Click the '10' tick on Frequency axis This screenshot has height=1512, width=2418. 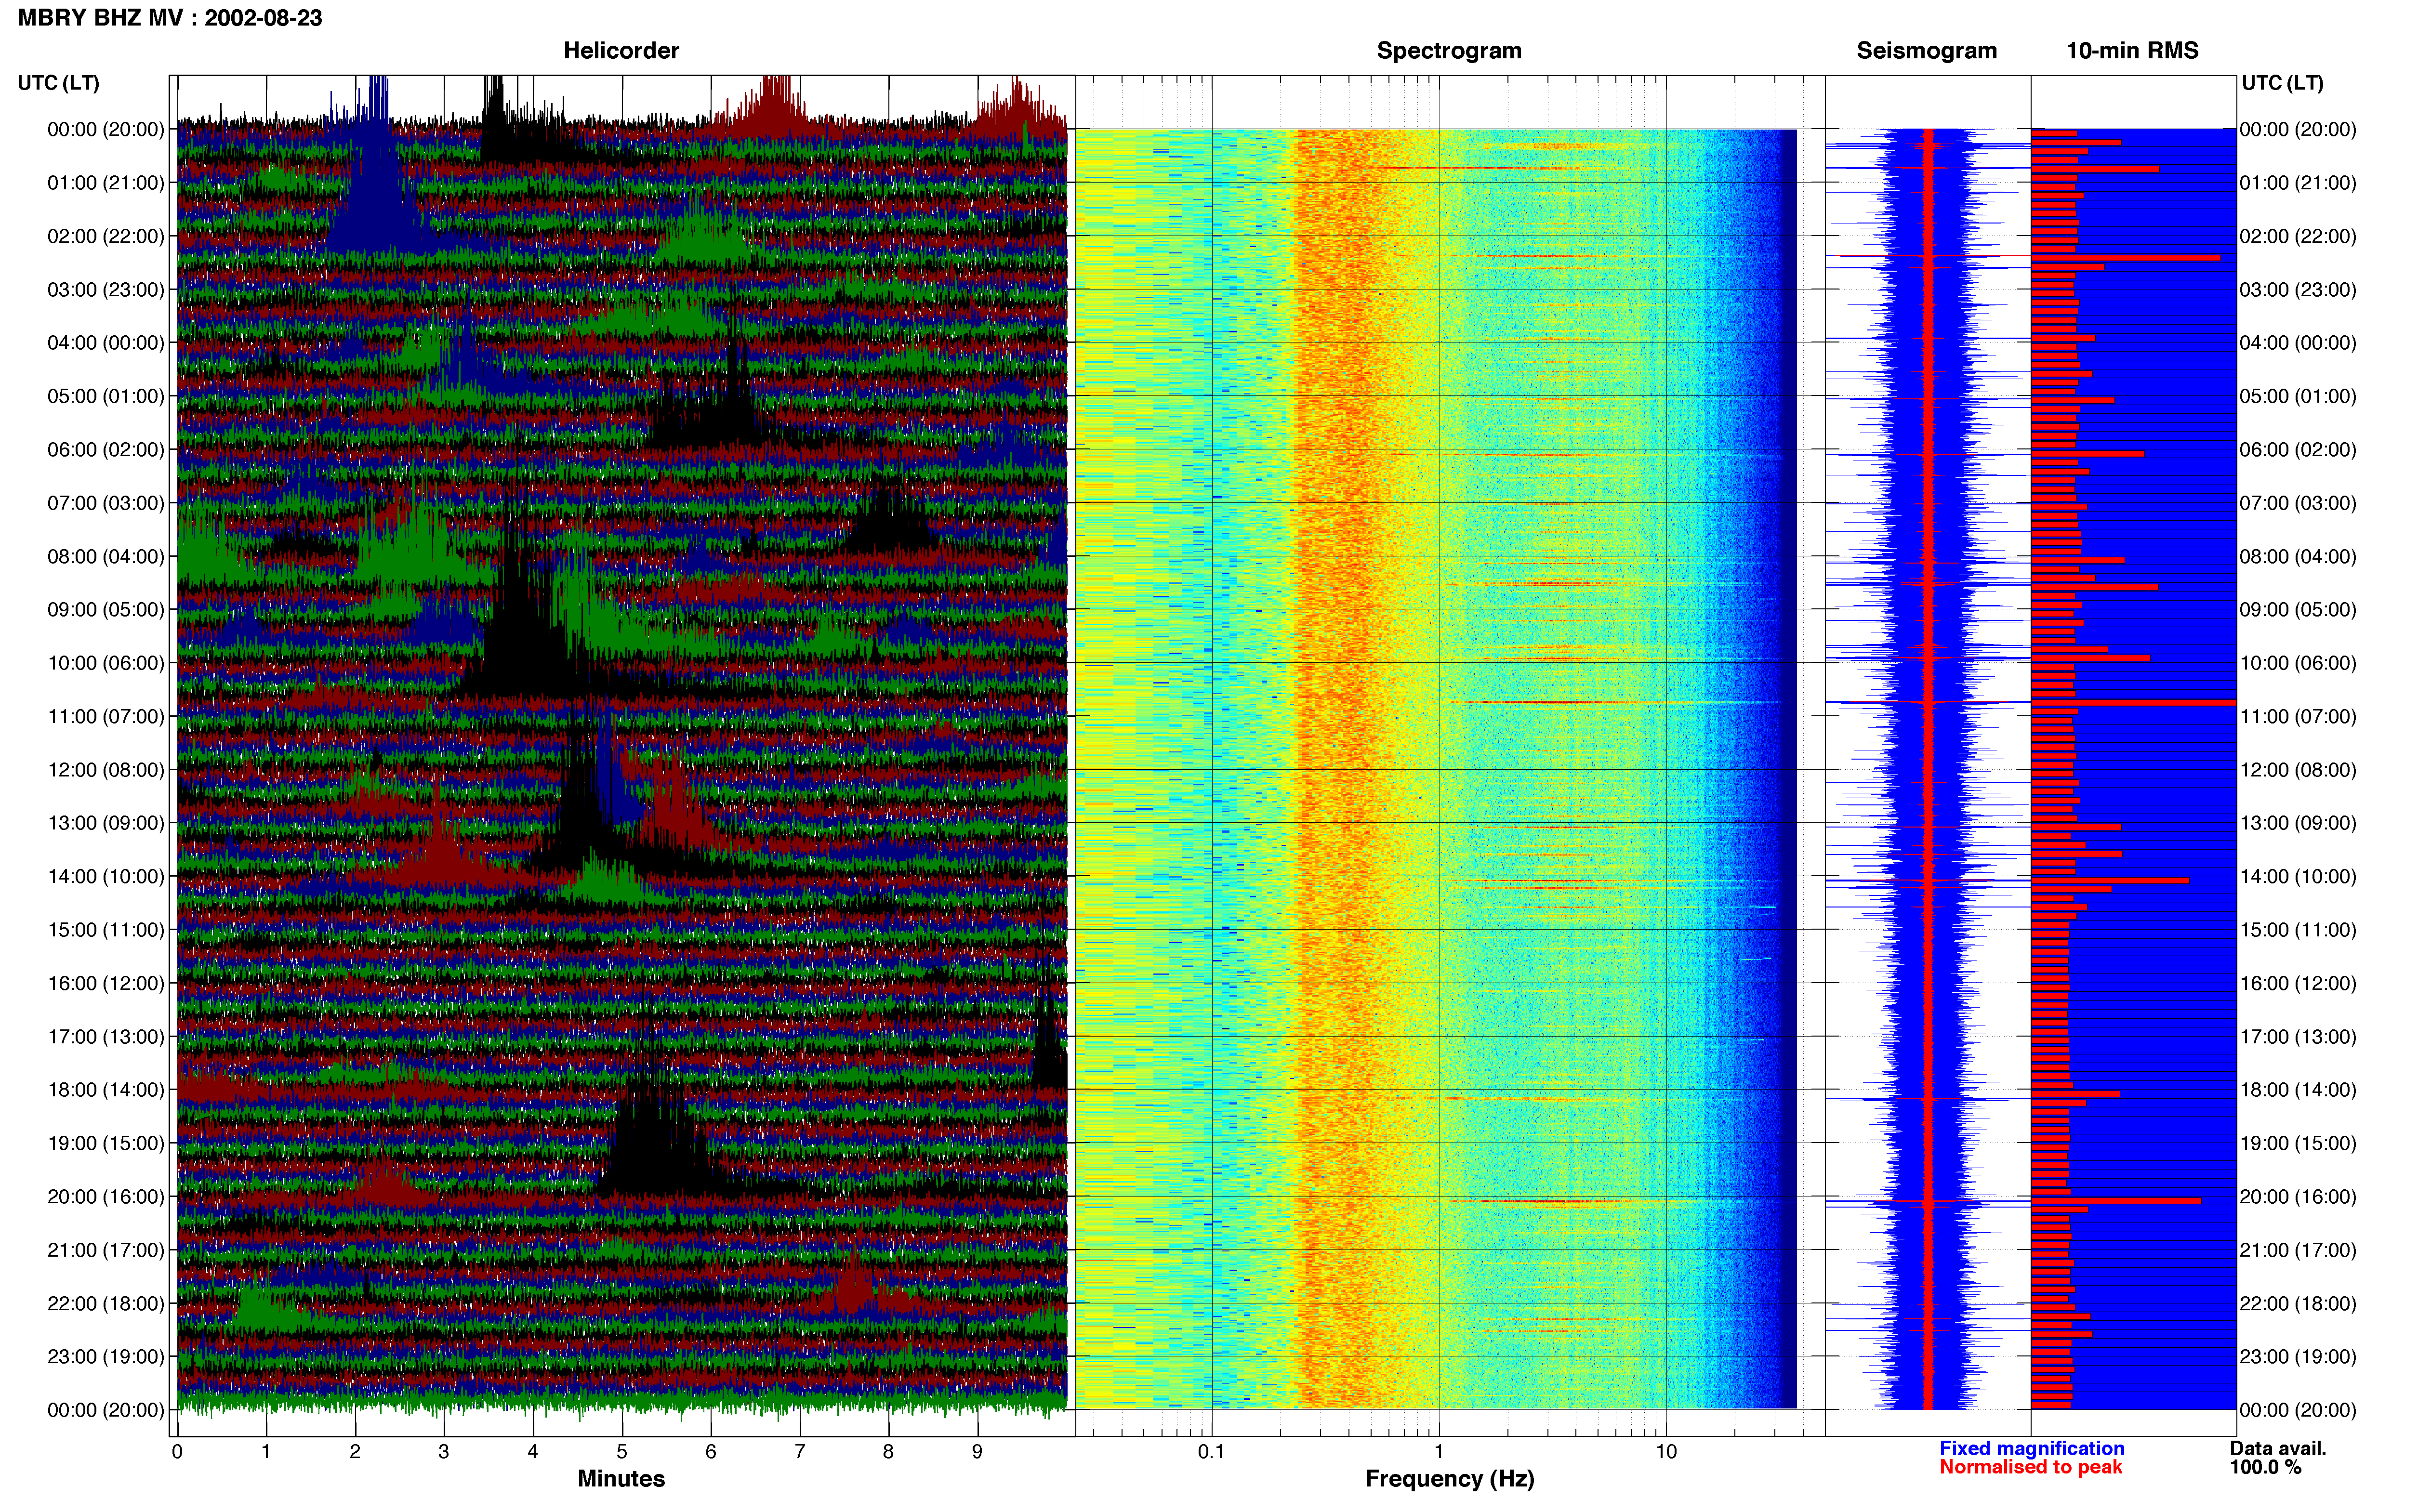(x=1666, y=1452)
